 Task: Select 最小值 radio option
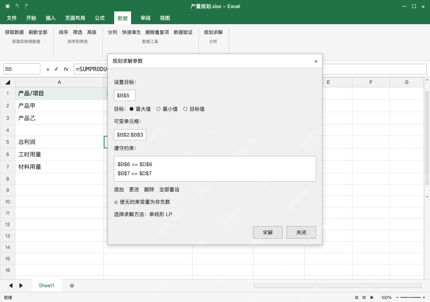(167, 109)
